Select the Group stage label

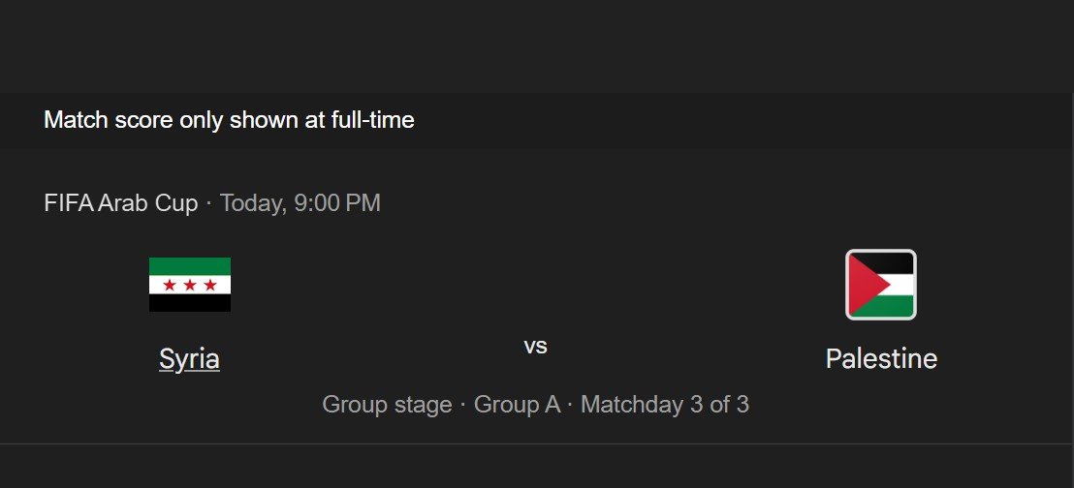click(387, 404)
